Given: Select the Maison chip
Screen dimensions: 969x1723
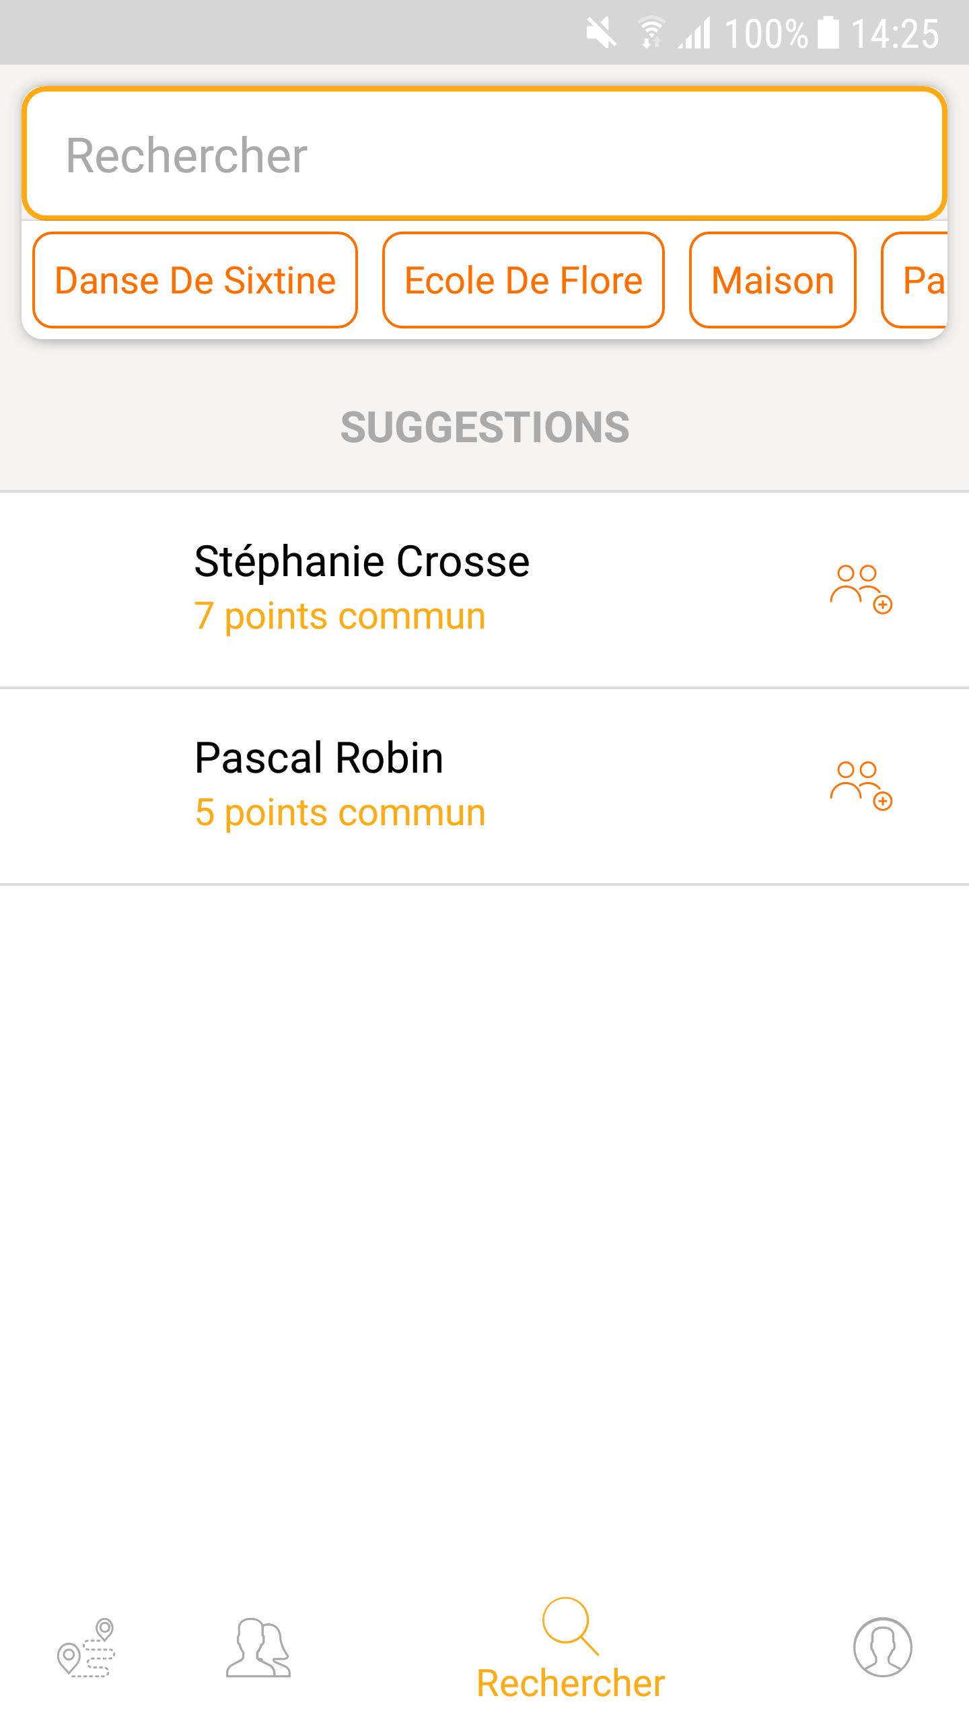Looking at the screenshot, I should point(773,280).
